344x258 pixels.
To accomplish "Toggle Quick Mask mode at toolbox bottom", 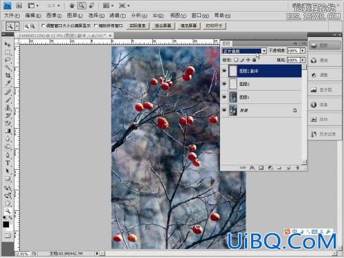I will 8,235.
